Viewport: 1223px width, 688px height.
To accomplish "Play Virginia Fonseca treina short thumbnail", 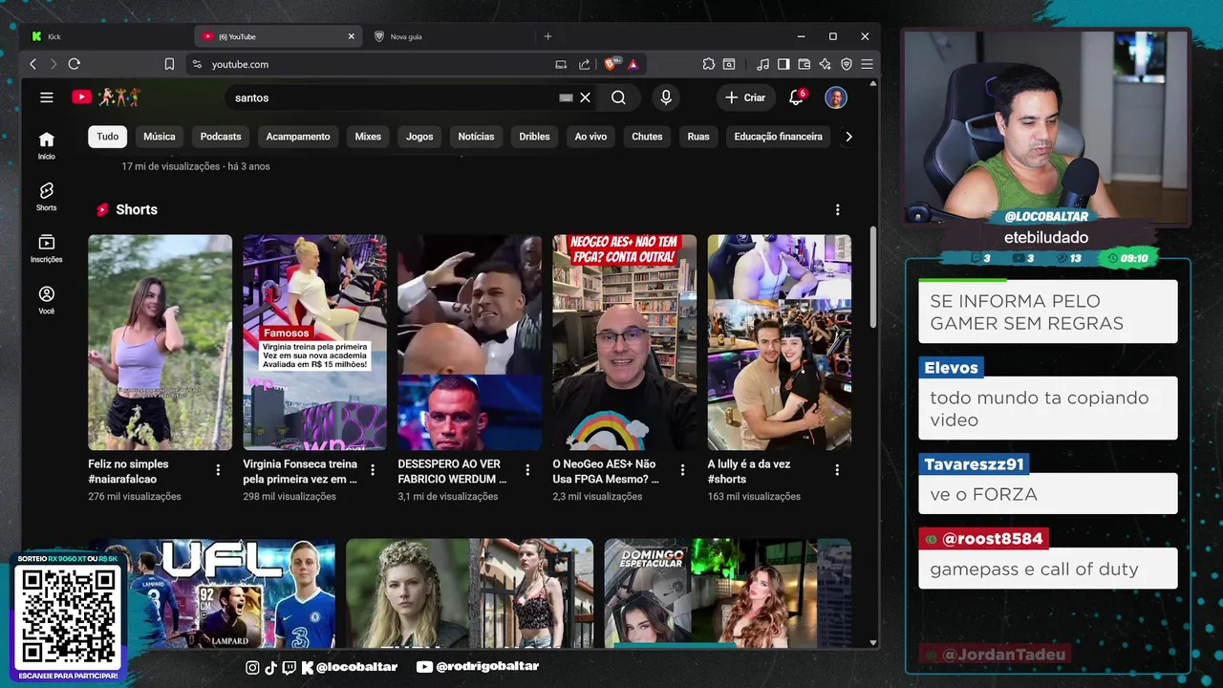I will coord(314,342).
